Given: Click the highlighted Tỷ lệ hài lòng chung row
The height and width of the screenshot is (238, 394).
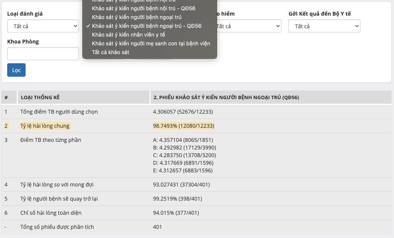Looking at the screenshot, I should [45, 126].
